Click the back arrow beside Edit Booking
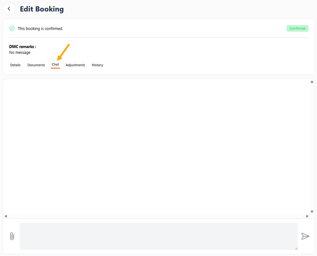Image resolution: width=317 pixels, height=256 pixels. tap(9, 8)
